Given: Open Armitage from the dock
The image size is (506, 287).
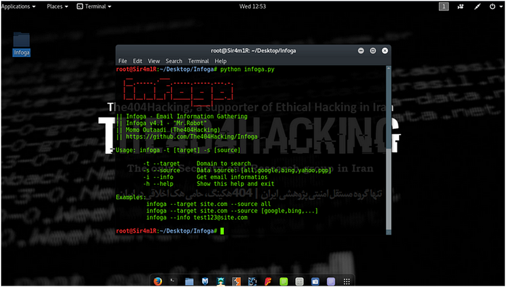Looking at the screenshot, I should [x=221, y=281].
